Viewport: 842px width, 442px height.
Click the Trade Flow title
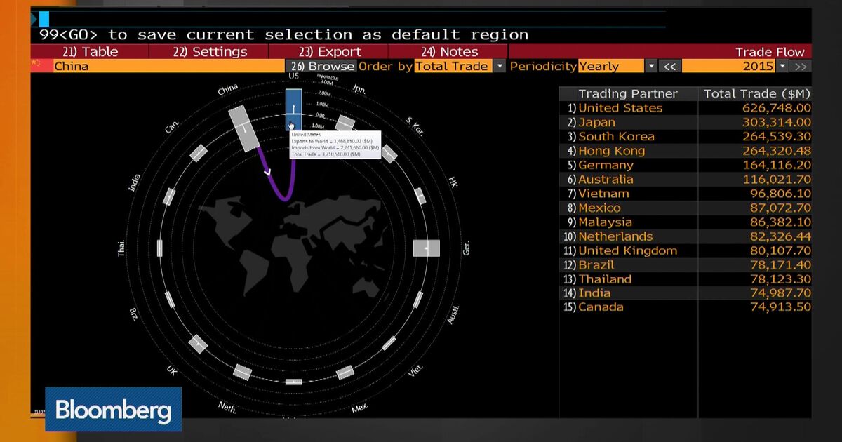[x=770, y=52]
